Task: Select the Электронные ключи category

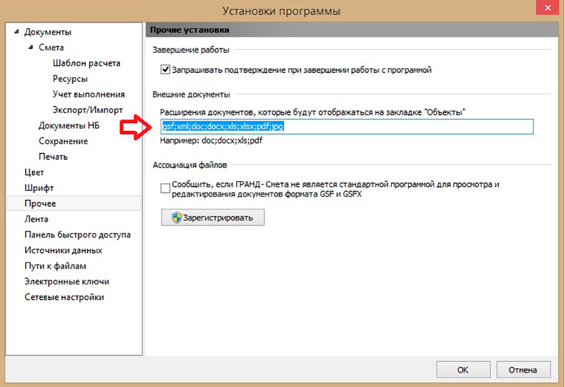Action: [x=67, y=281]
